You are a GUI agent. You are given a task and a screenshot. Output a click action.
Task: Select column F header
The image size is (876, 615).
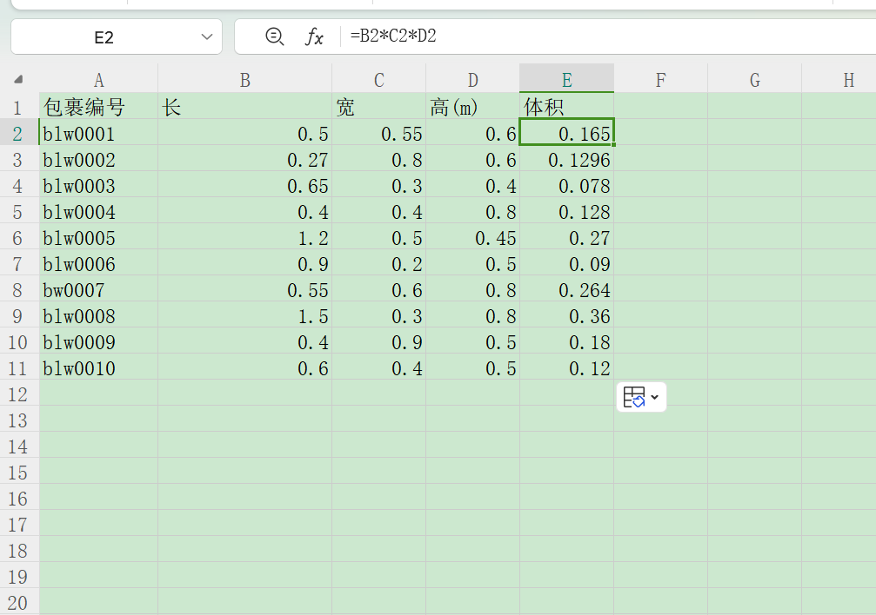[x=660, y=79]
